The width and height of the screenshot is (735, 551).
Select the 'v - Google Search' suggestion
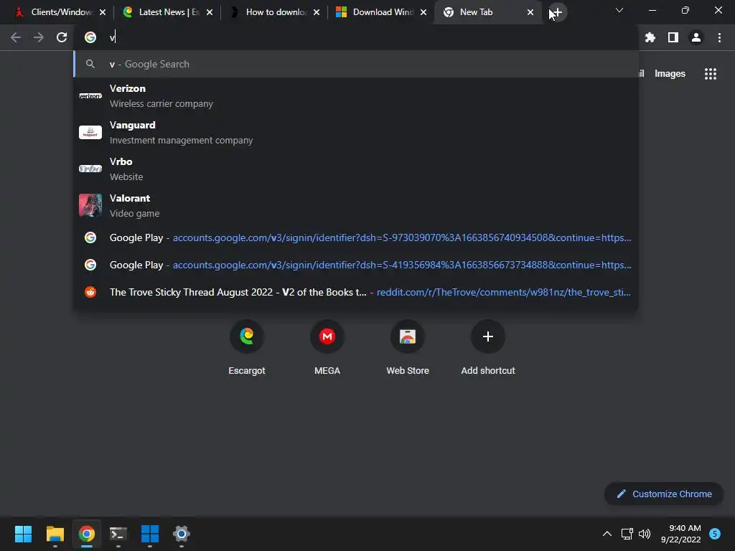(x=356, y=64)
